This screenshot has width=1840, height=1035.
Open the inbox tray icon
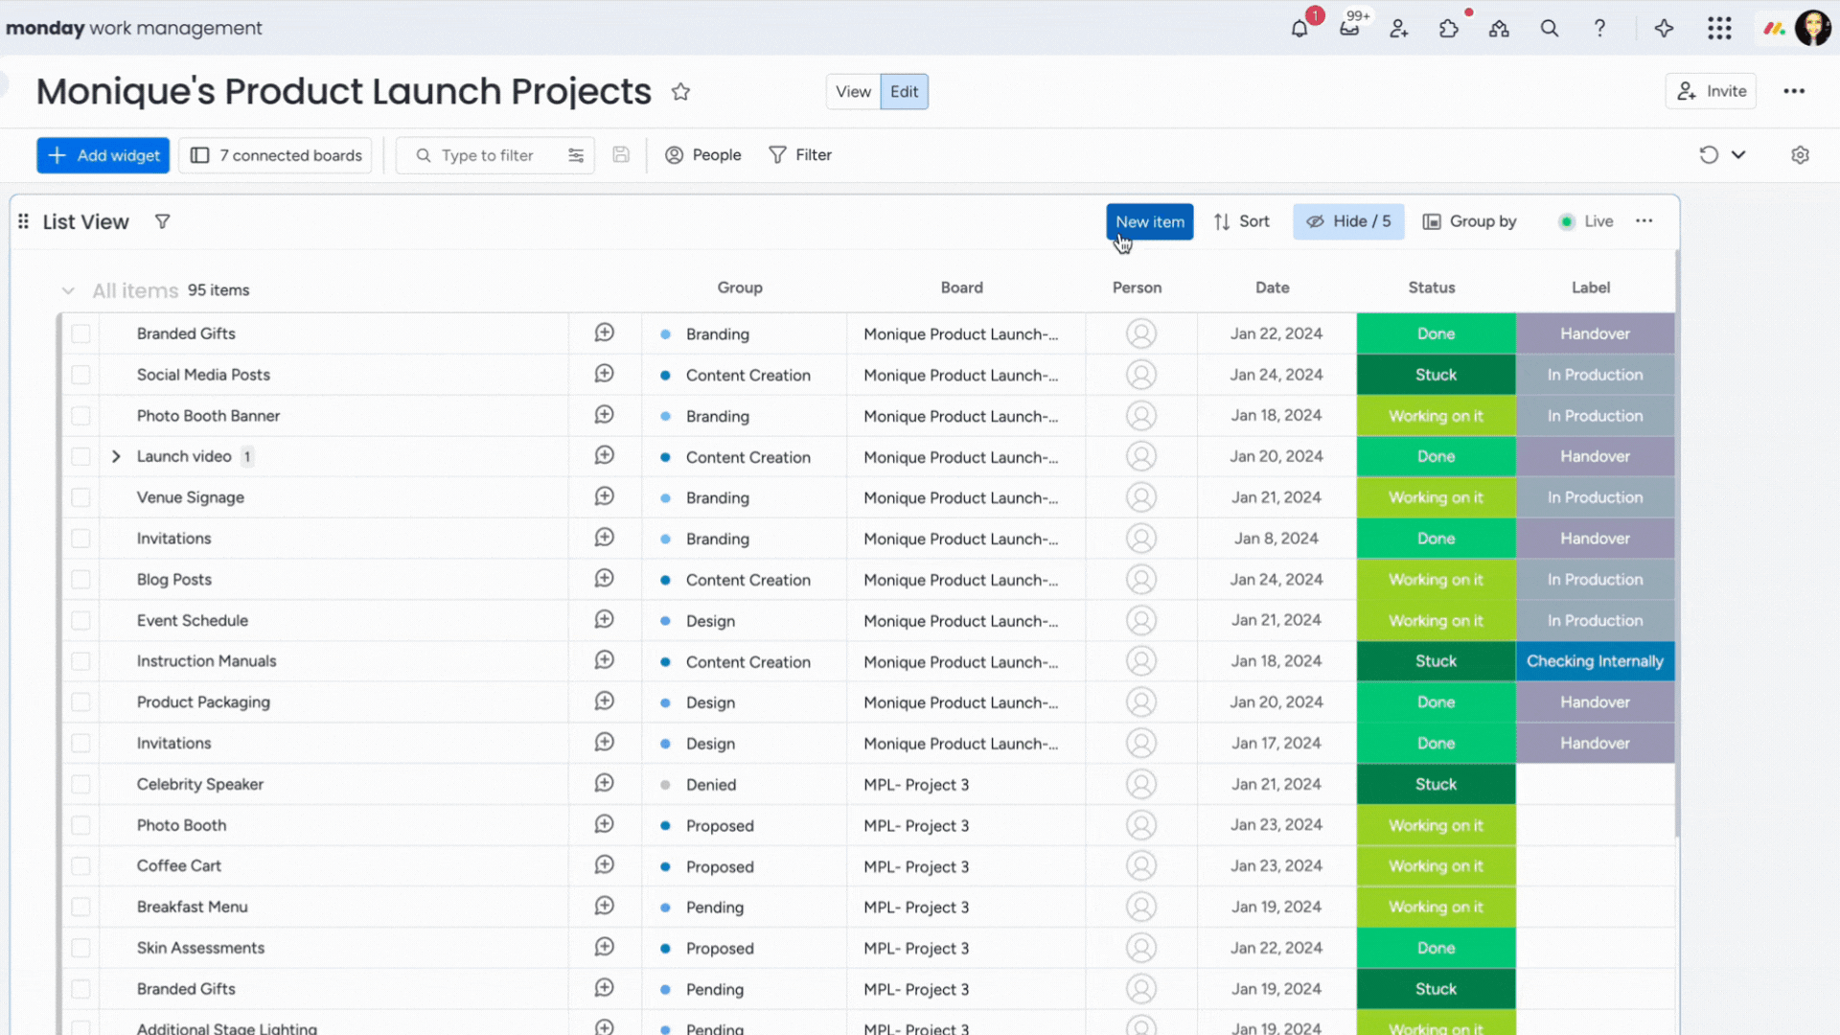coord(1349,29)
